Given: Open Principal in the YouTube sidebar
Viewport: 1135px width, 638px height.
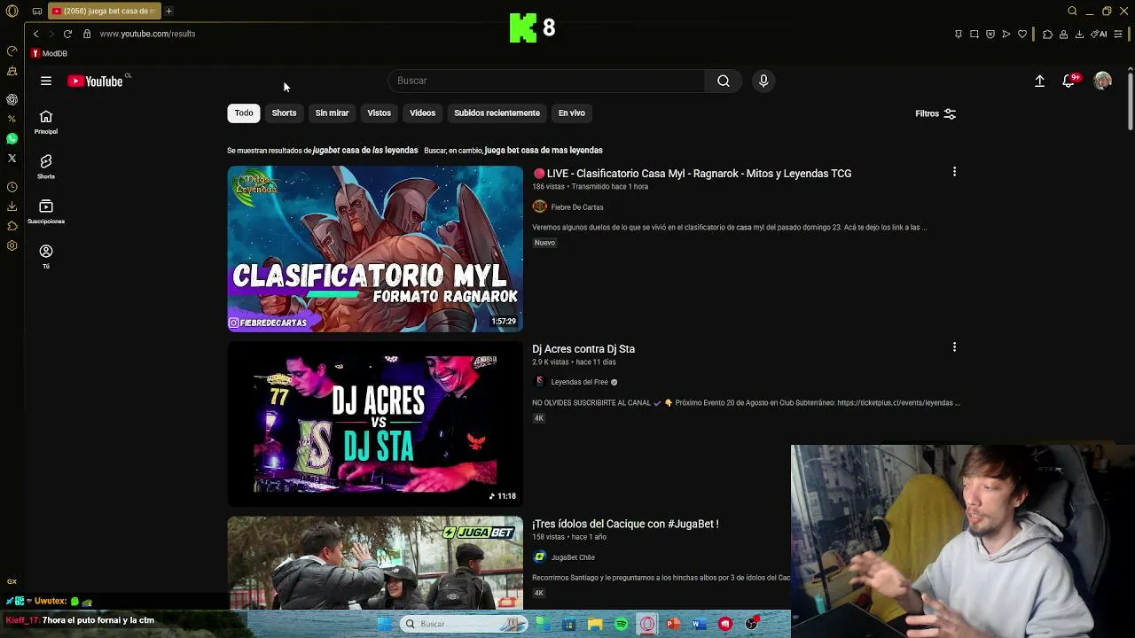Looking at the screenshot, I should (46, 122).
